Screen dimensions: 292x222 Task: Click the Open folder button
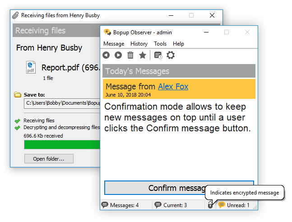point(49,159)
